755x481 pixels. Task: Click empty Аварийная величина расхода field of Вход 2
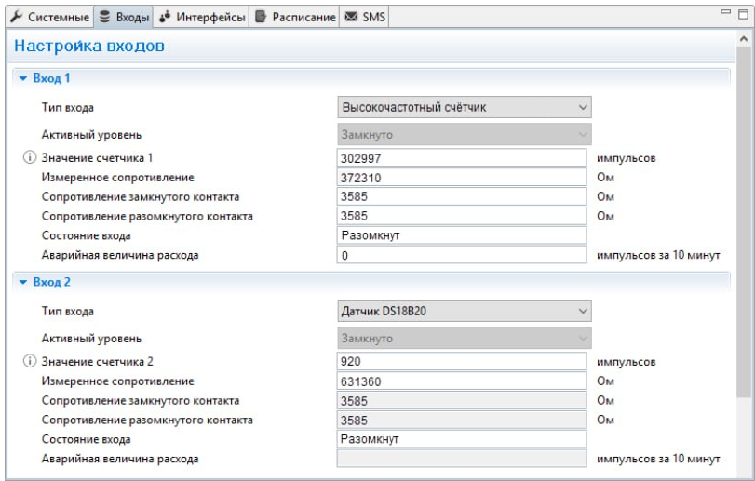tap(461, 459)
